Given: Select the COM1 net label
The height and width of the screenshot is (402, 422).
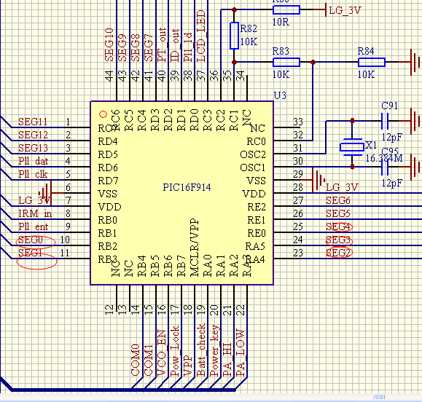Looking at the screenshot, I should (149, 360).
